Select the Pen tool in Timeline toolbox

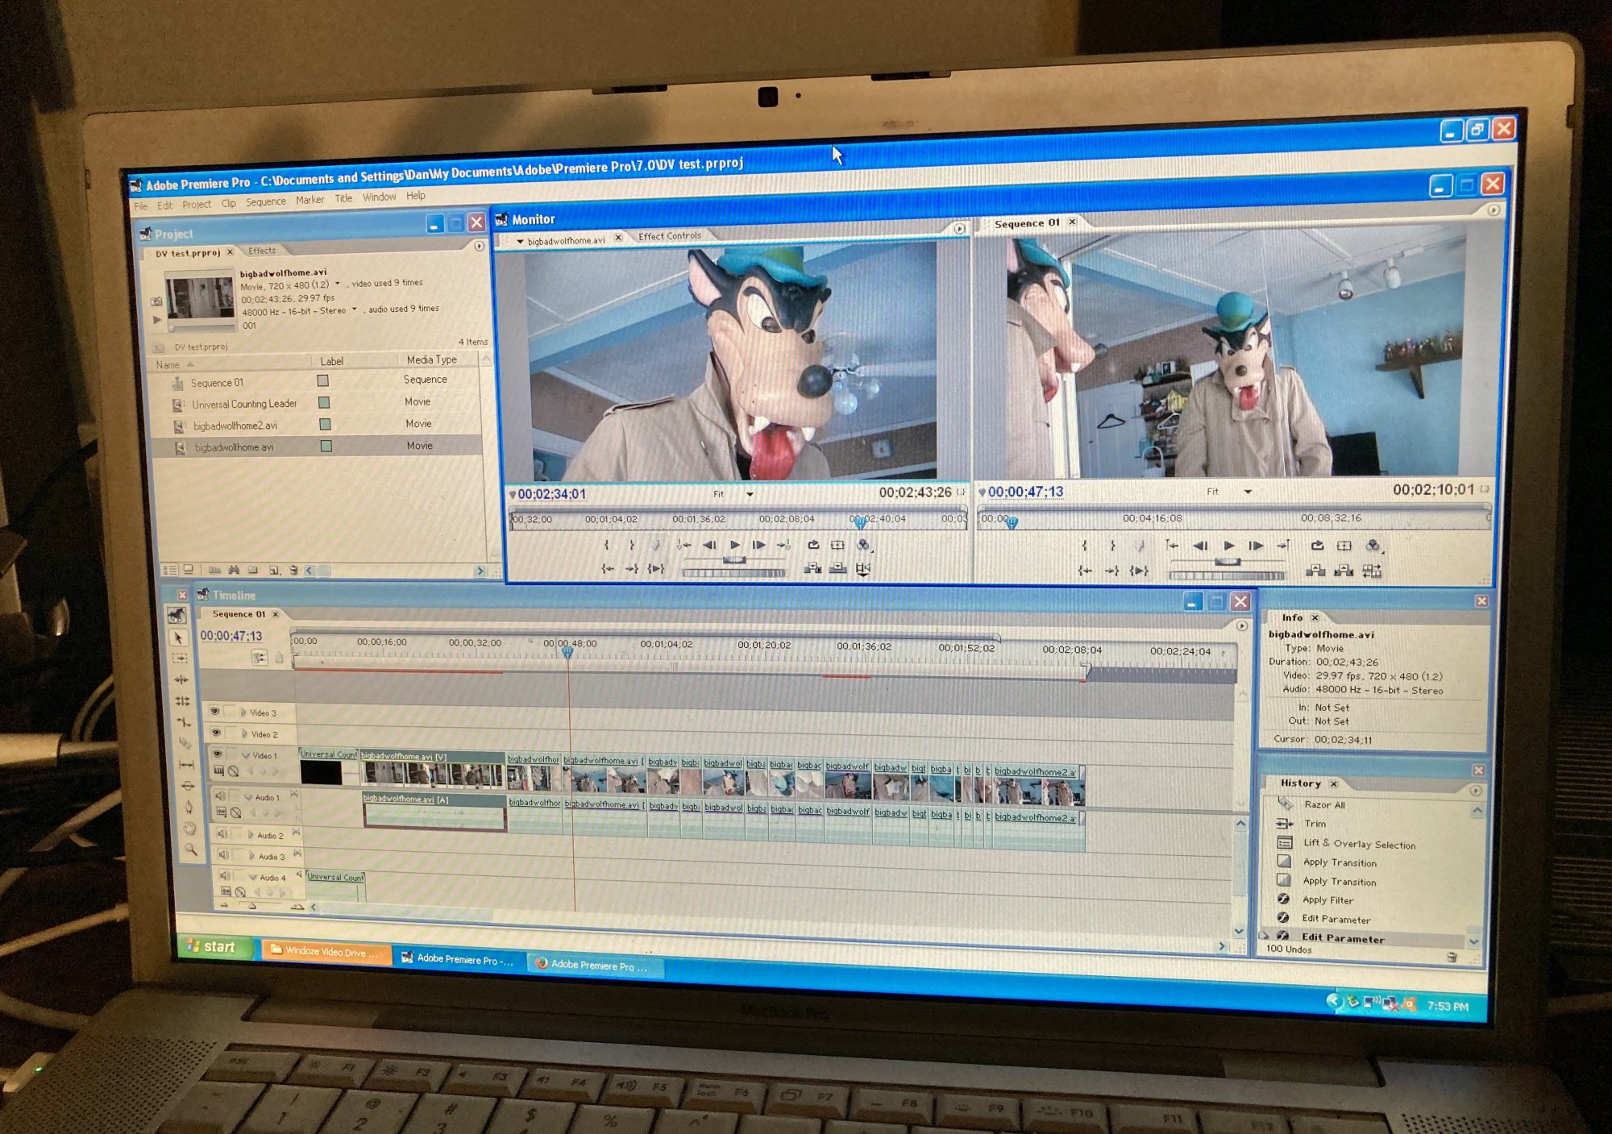pos(189,806)
